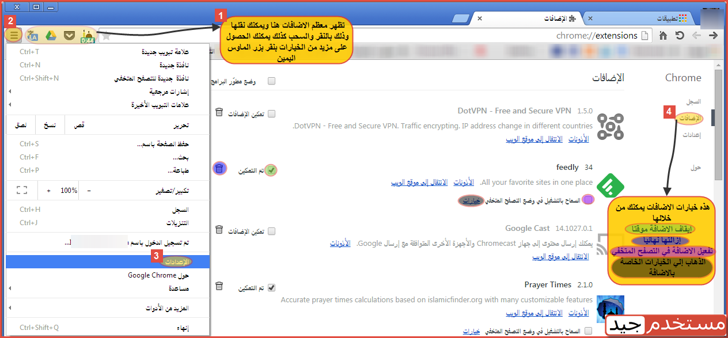Image resolution: width=728 pixels, height=338 pixels.
Task: Expand the إشارات مرجعية bookmarks submenu
Action: click(108, 92)
